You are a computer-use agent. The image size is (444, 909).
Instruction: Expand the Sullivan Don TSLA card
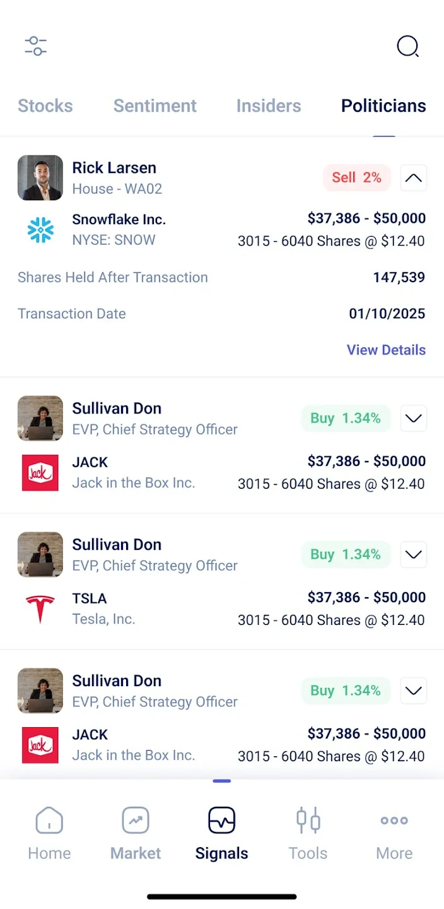(x=414, y=555)
